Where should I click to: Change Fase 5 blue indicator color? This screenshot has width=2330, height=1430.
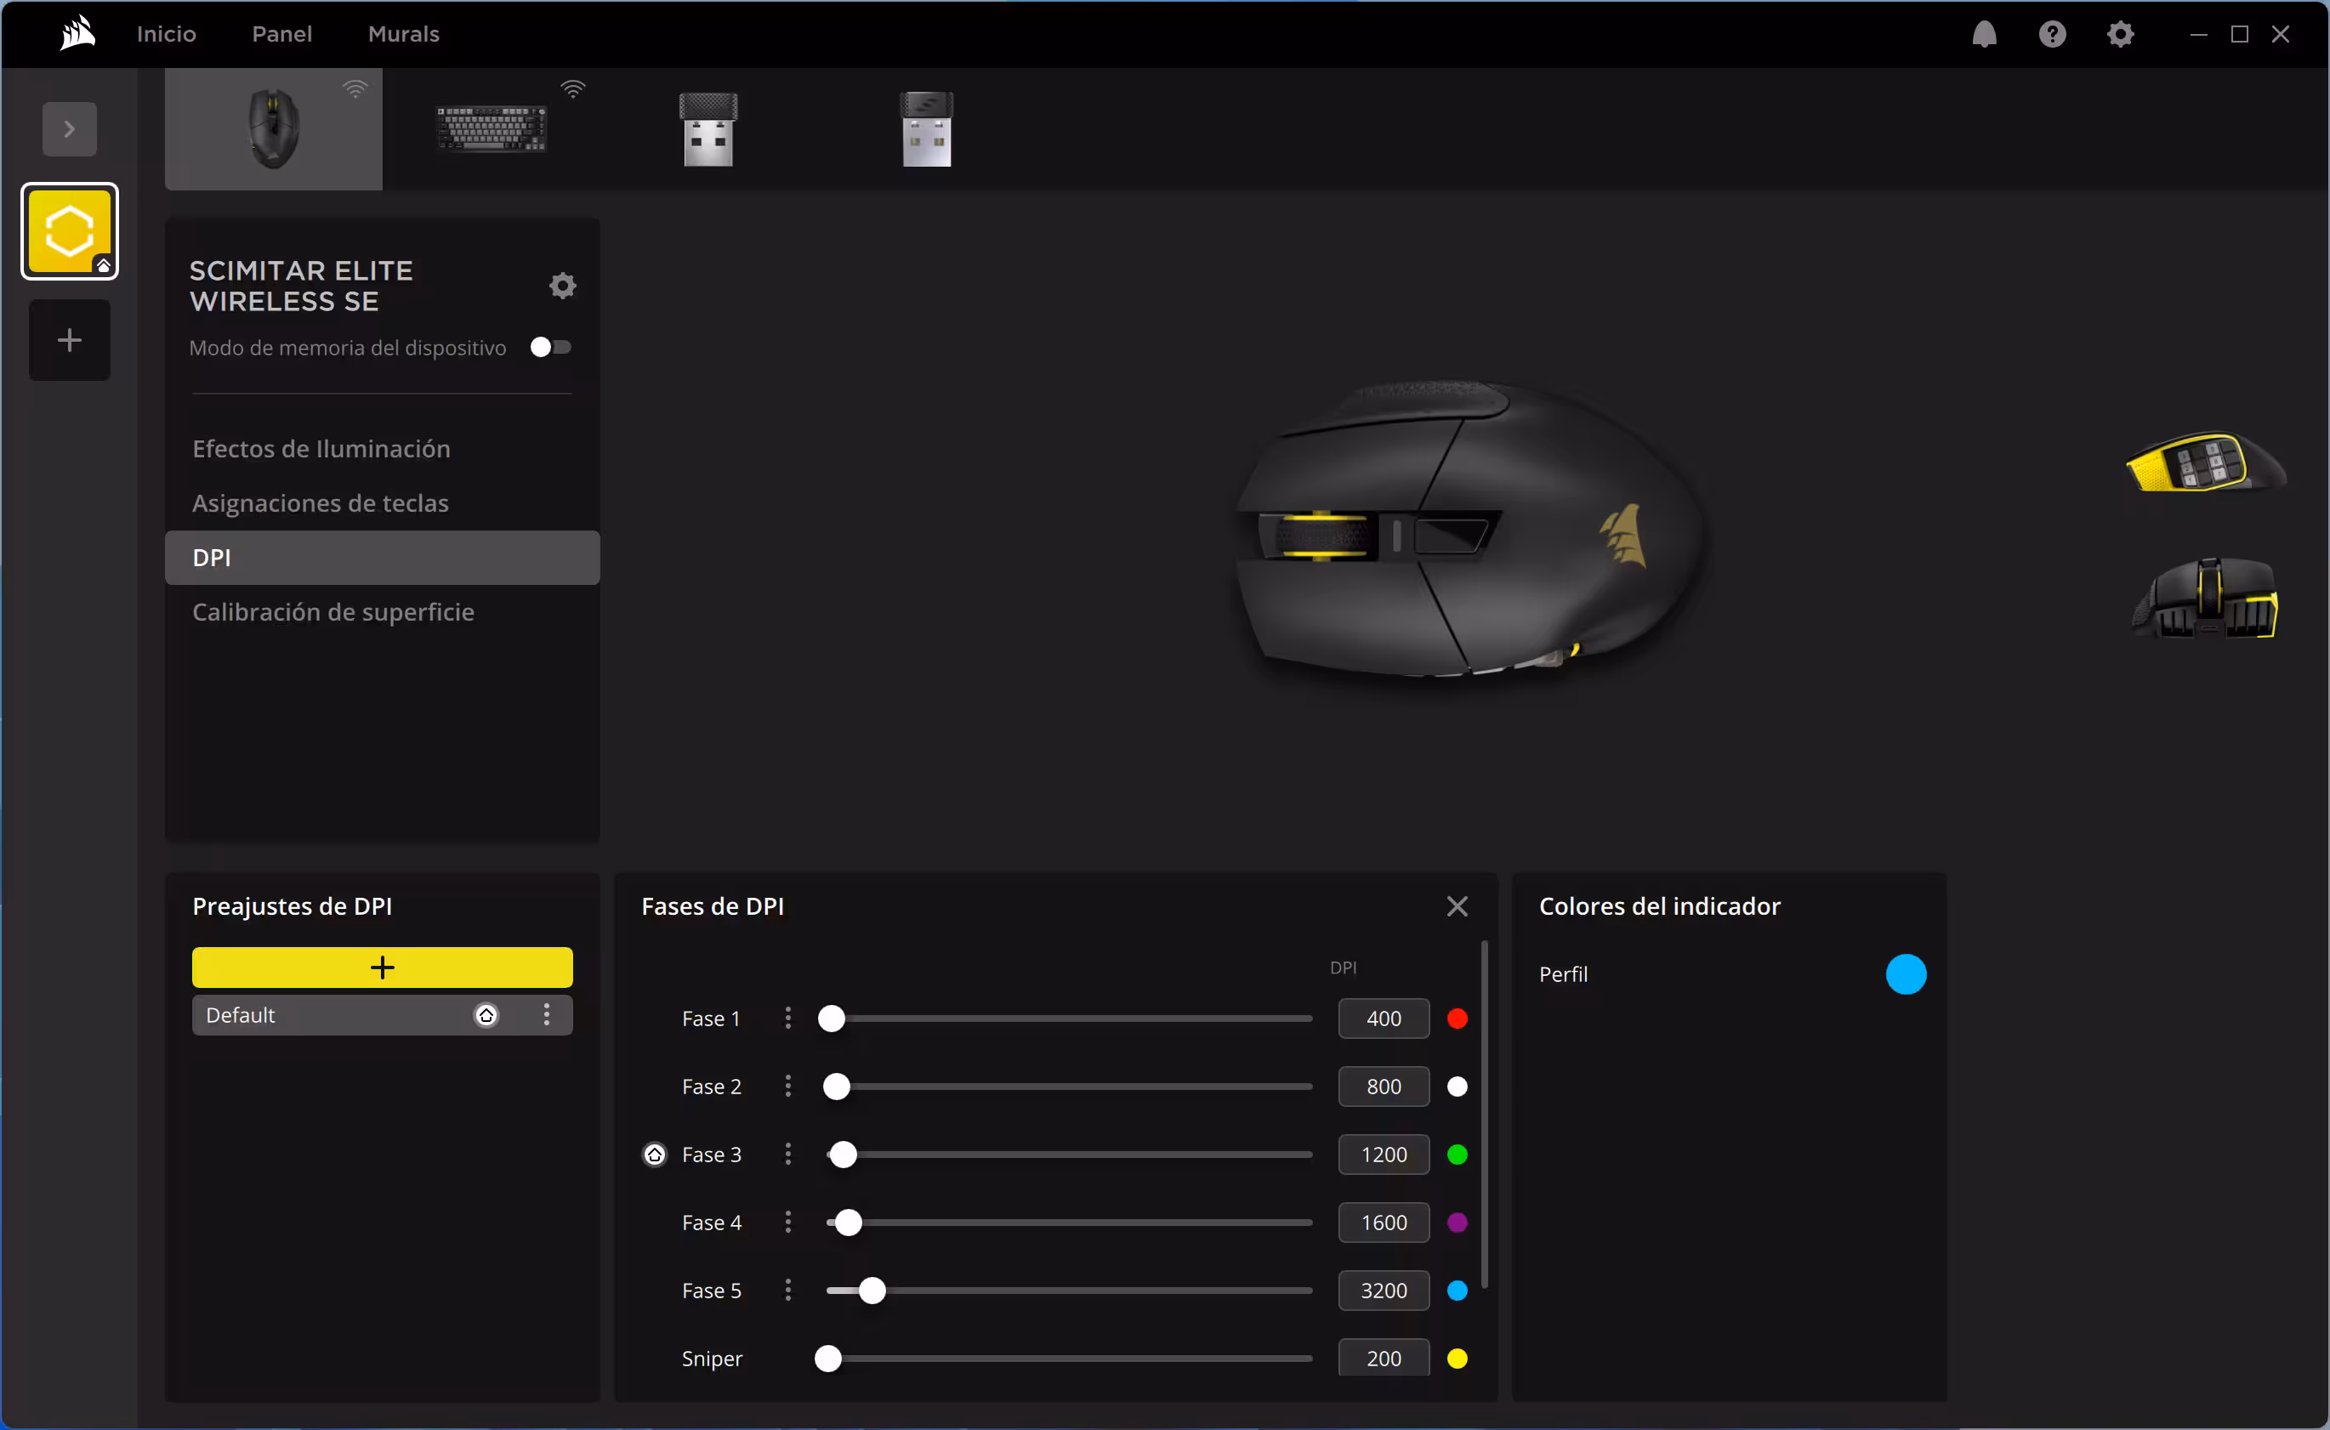point(1457,1291)
